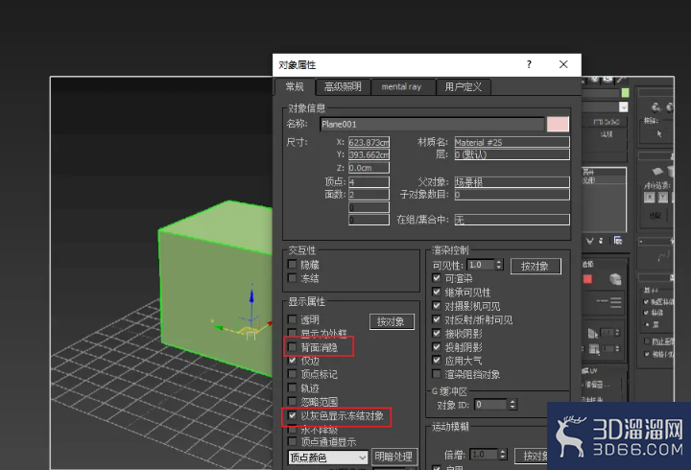Enable 顶点通道显示 checkbox
The height and width of the screenshot is (470, 691).
pos(292,441)
